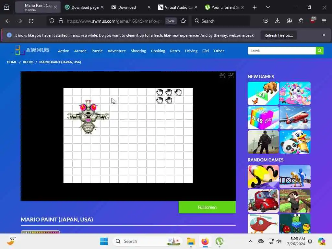This screenshot has height=249, width=332.
Task: Expand the list all tabs dropdown
Action: (x=267, y=7)
